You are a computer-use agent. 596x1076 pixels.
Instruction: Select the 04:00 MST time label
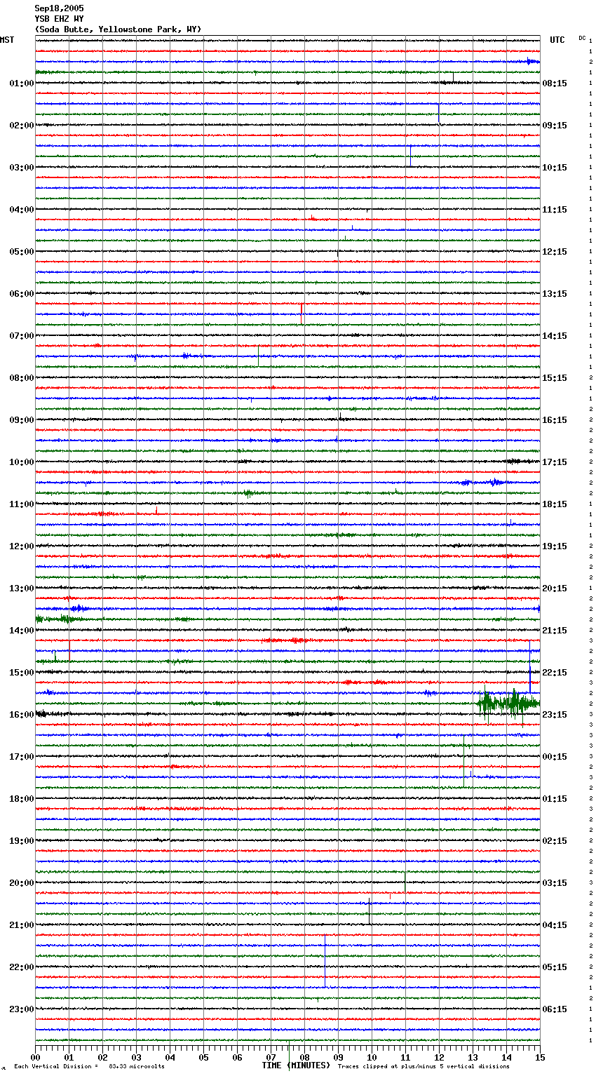pos(22,210)
